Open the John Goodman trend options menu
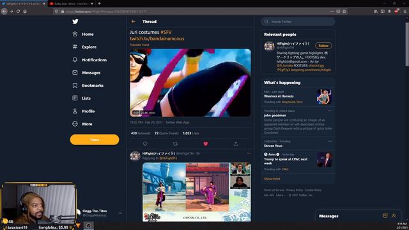The image size is (409, 230). click(330, 111)
